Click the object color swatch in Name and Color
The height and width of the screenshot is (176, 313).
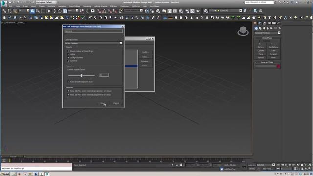point(278,66)
